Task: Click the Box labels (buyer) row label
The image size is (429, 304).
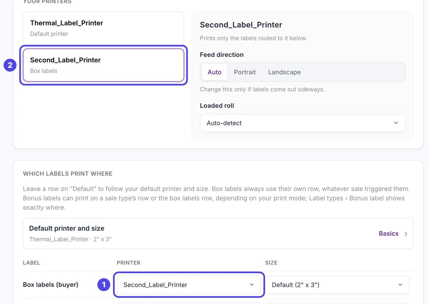Action: tap(51, 285)
